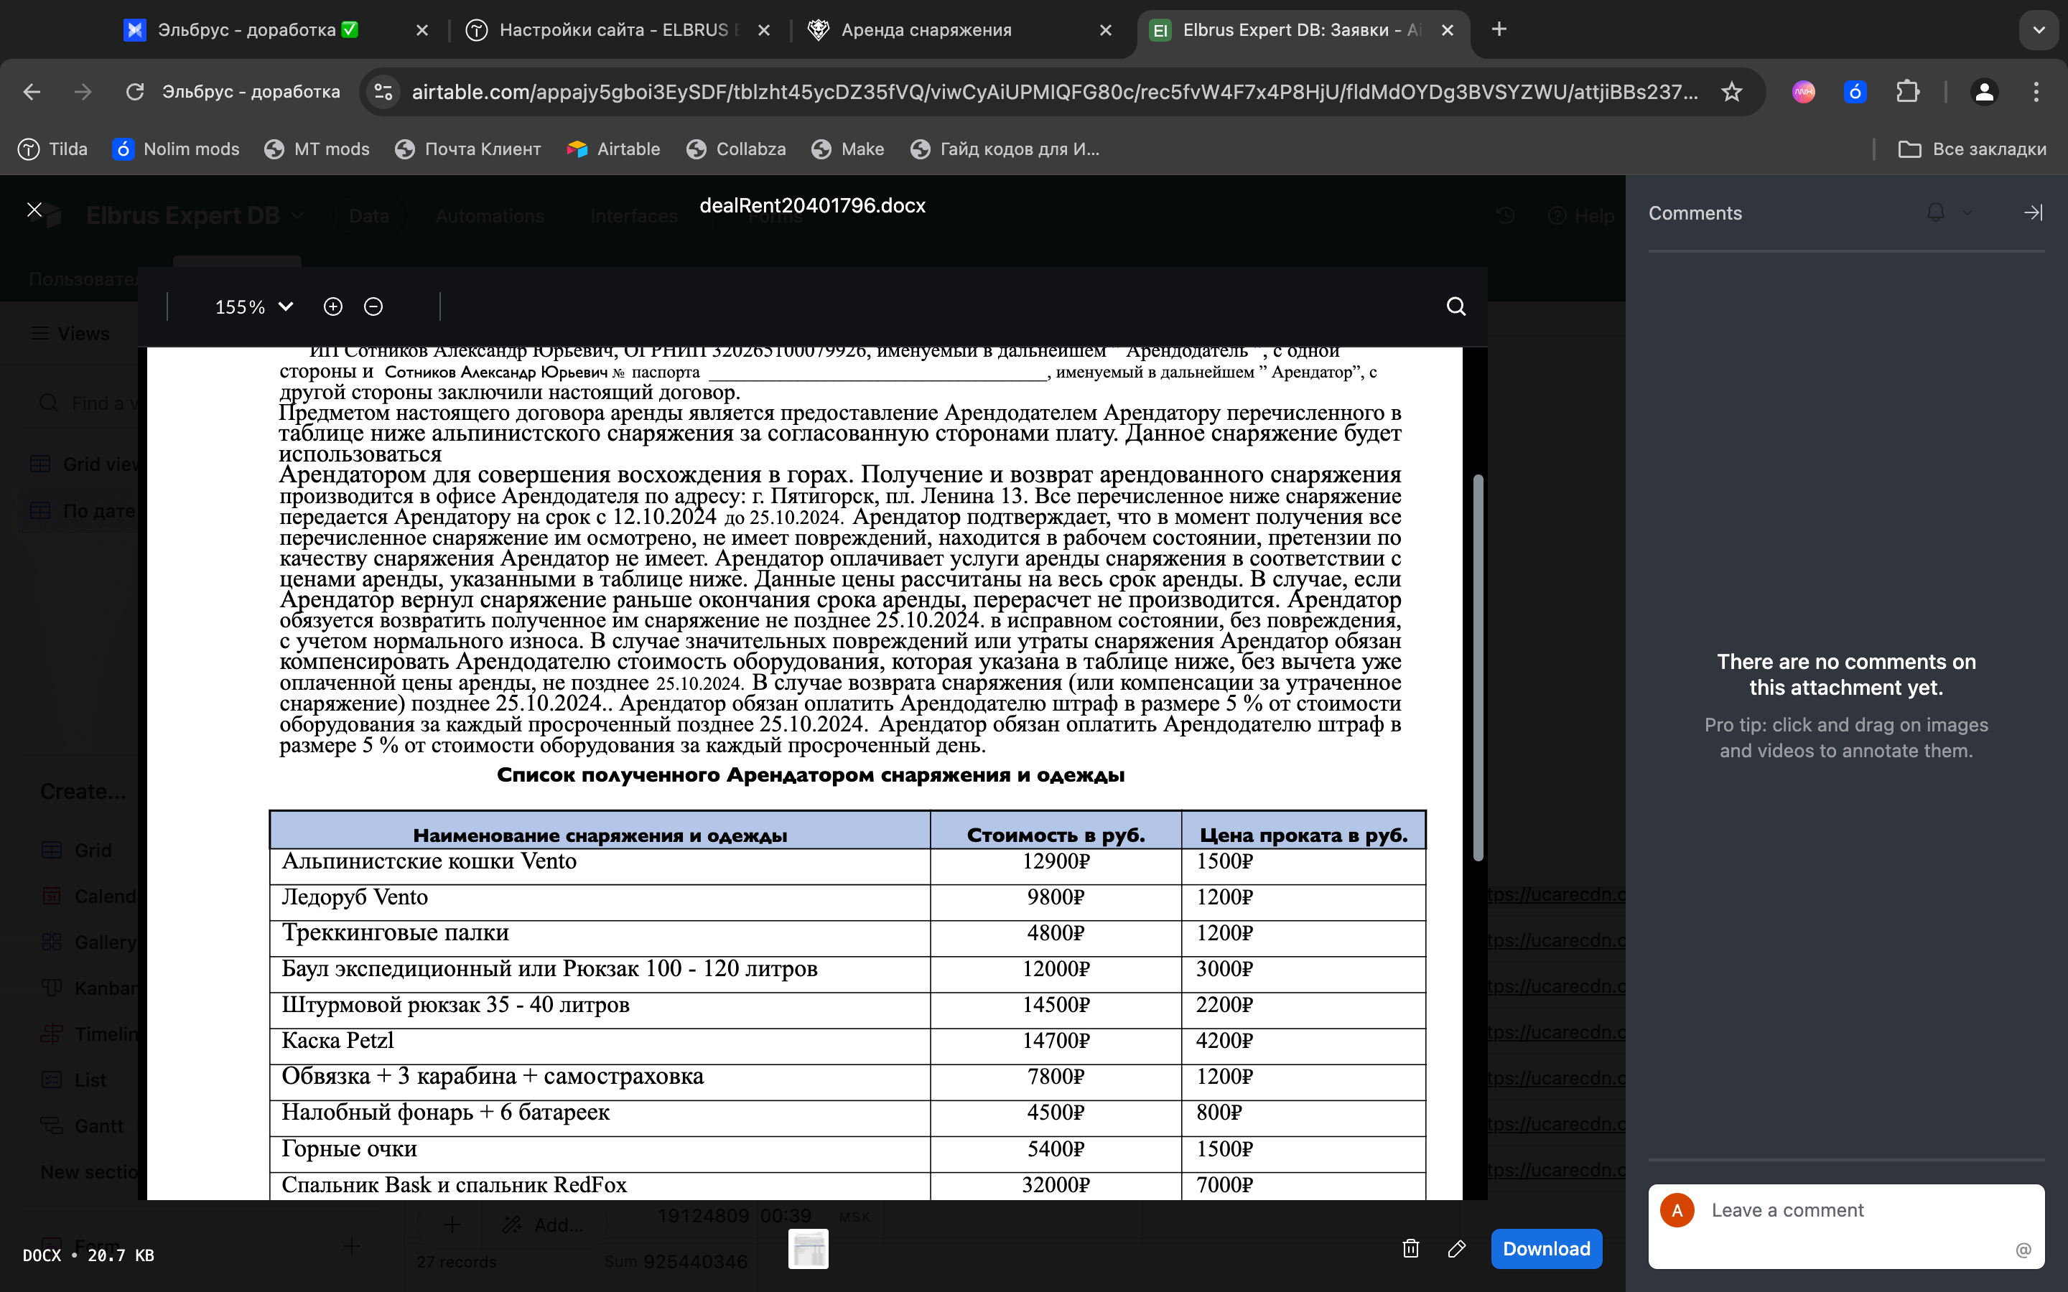
Task: Download the dealRent docx file
Action: (x=1546, y=1248)
